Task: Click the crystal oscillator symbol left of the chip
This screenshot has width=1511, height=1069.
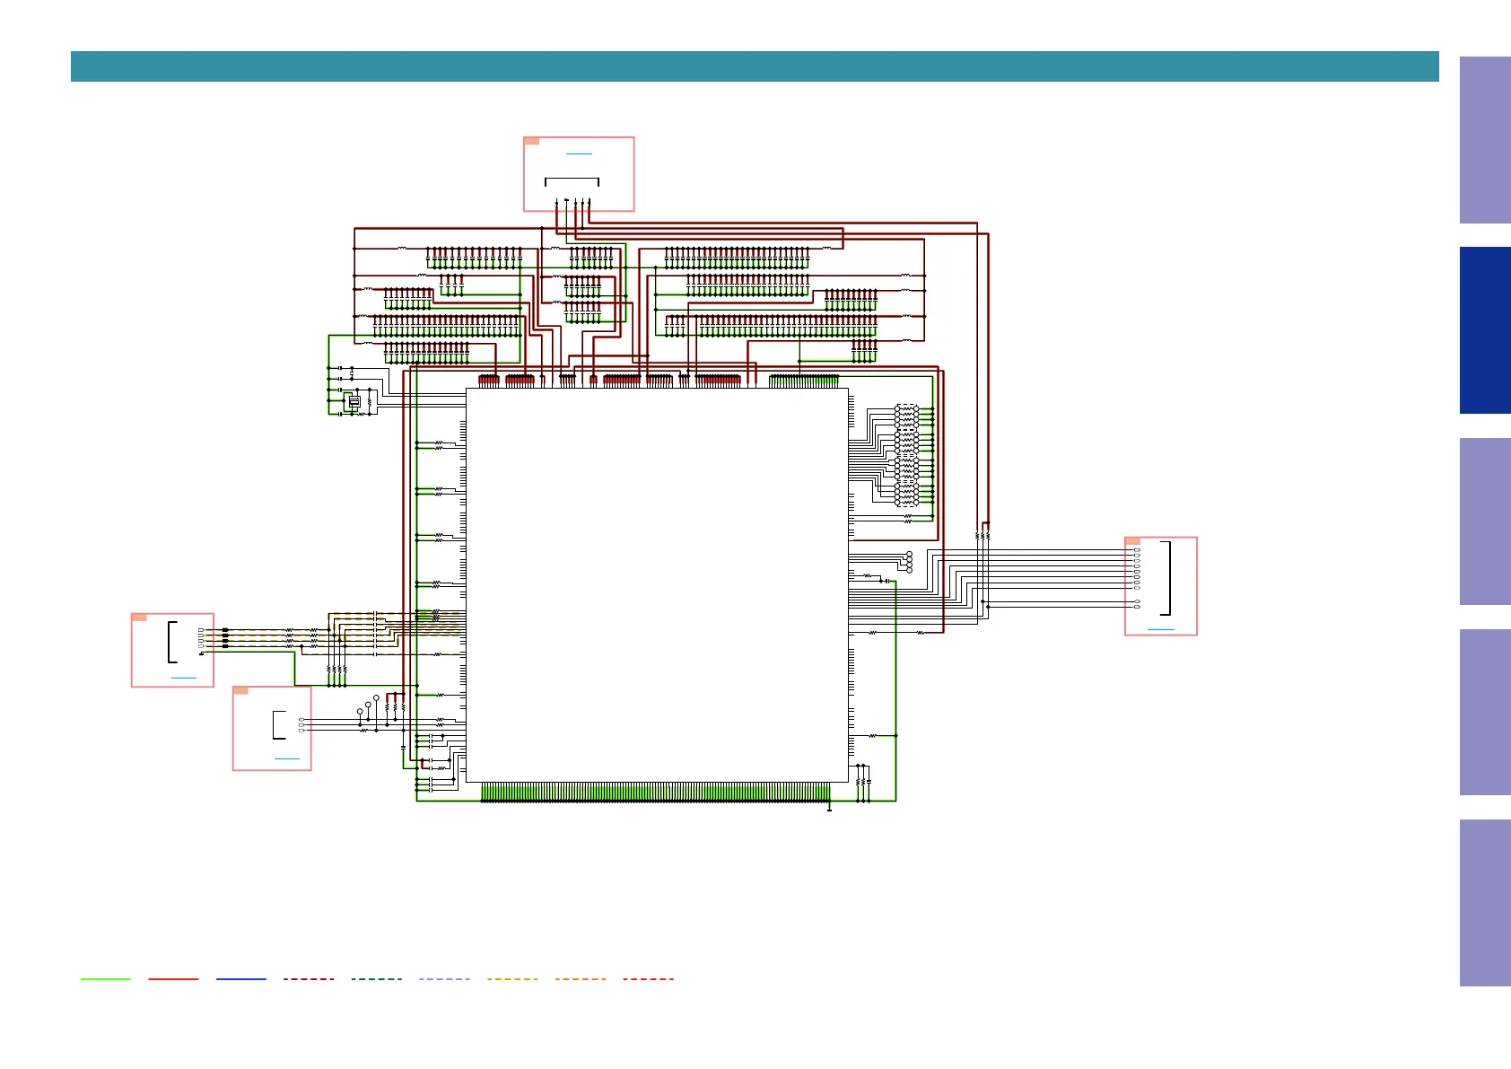Action: click(x=354, y=402)
